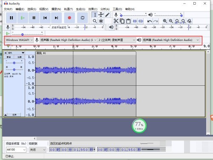Image resolution: width=213 pixels, height=160 pixels.
Task: Adjust the playback volume slider
Action: pos(168,15)
